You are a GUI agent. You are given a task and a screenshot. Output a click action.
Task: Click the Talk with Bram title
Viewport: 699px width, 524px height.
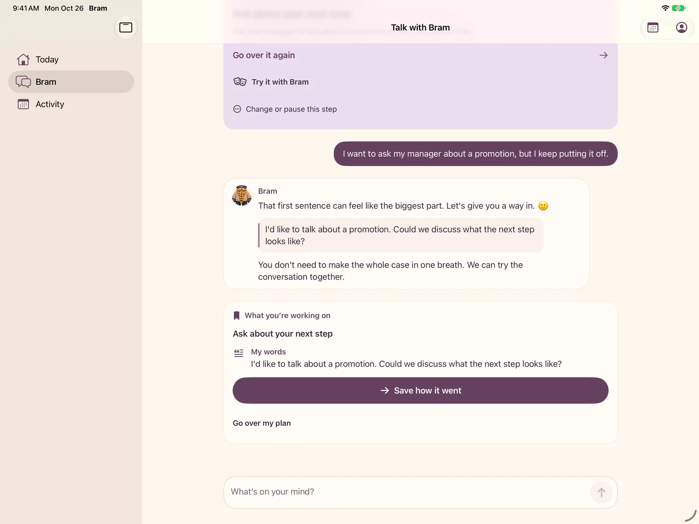(x=420, y=28)
